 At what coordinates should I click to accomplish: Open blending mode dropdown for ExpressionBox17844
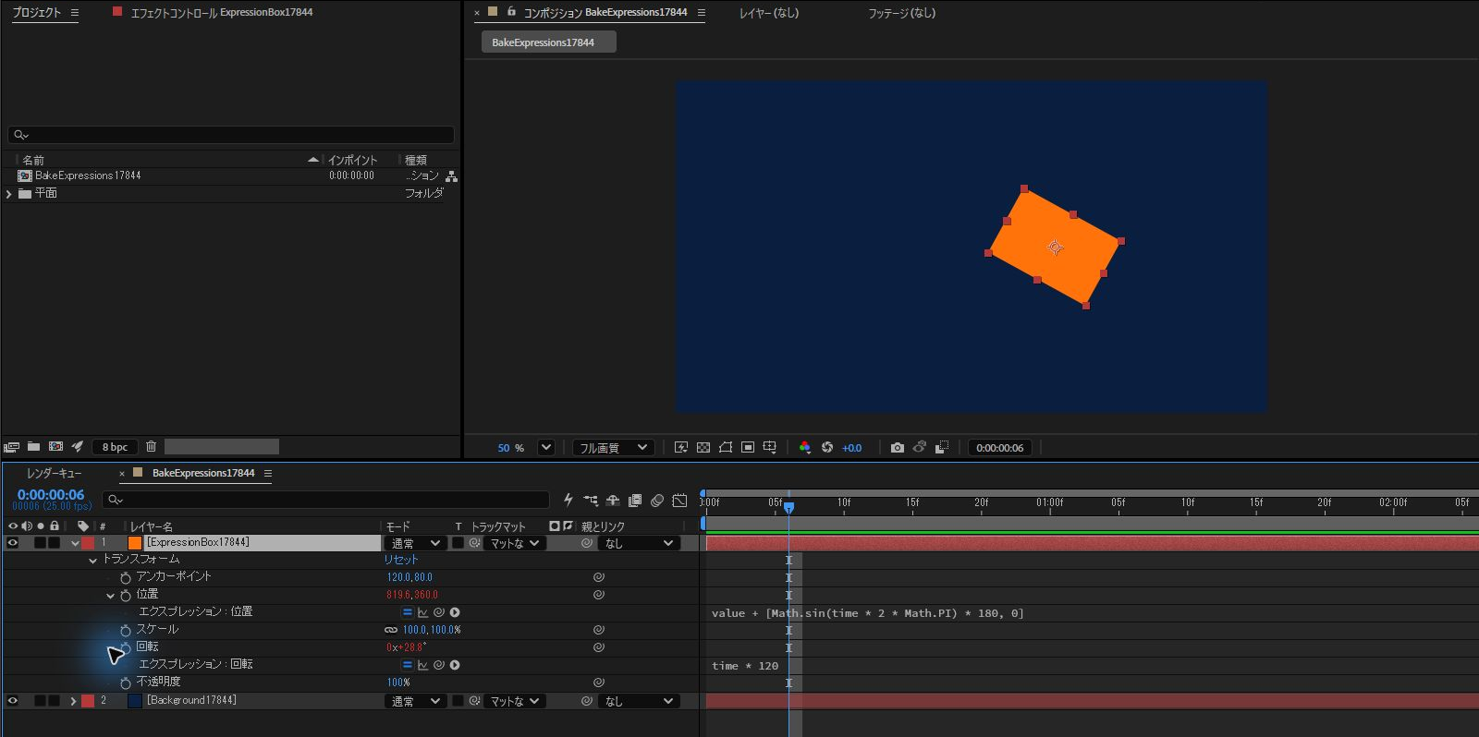[x=416, y=543]
